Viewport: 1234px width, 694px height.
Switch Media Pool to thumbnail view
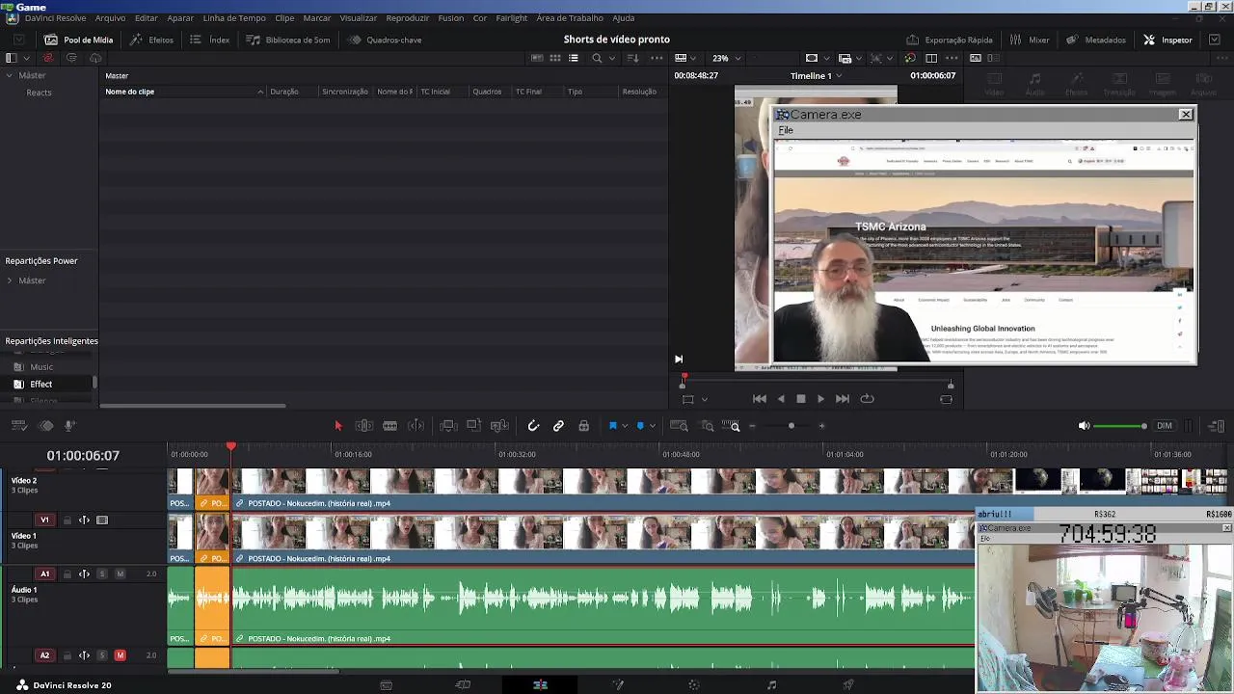(555, 58)
